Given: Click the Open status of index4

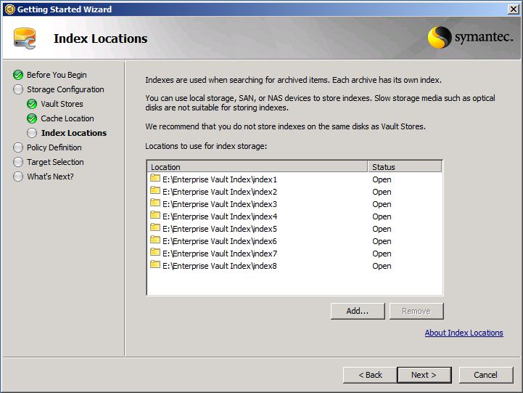Looking at the screenshot, I should coord(382,216).
